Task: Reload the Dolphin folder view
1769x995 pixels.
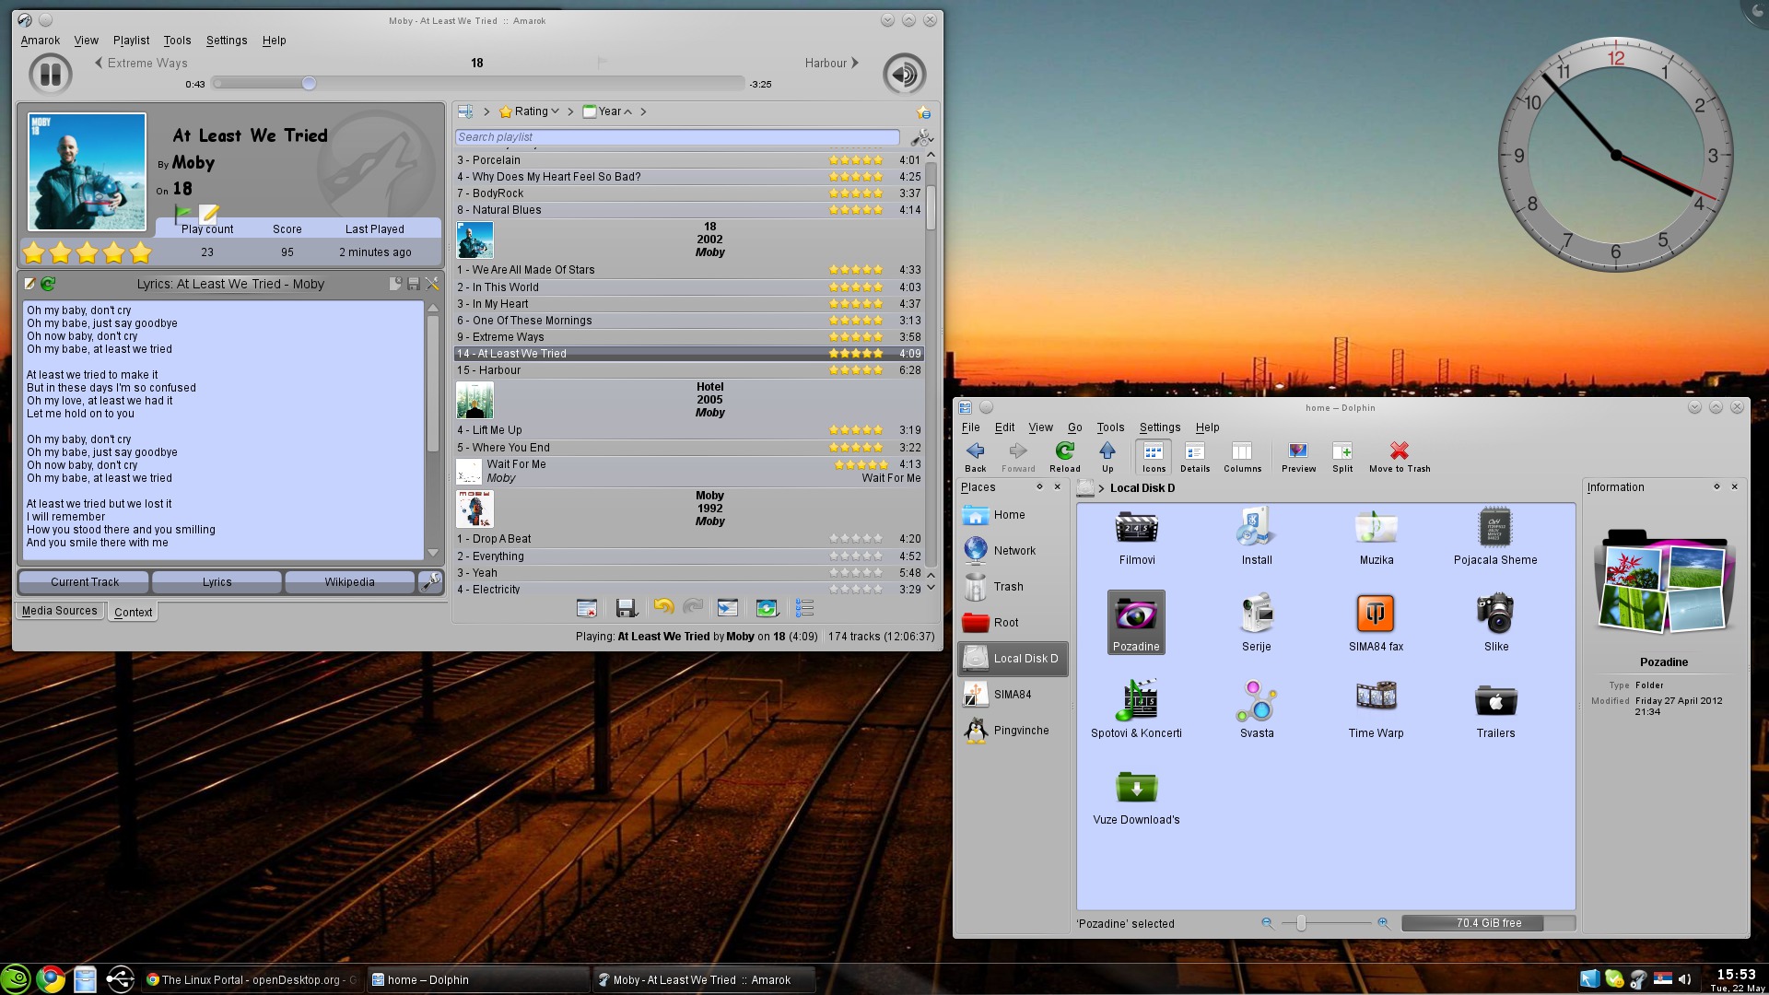Action: point(1064,457)
